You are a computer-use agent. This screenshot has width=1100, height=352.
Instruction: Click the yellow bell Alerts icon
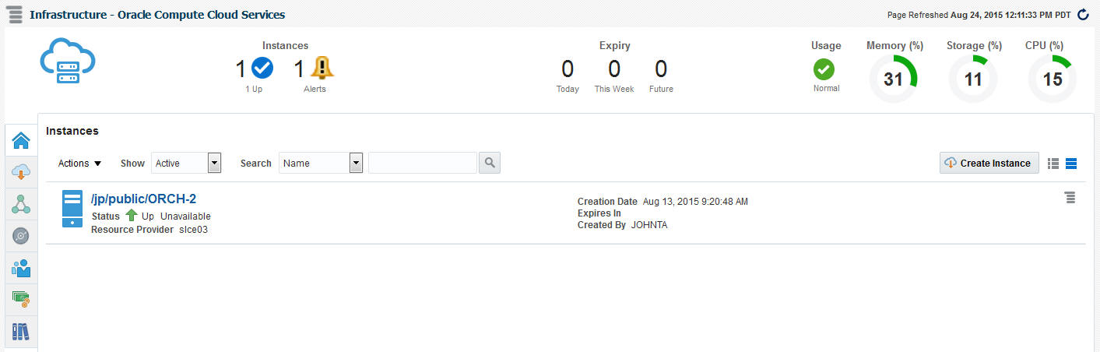click(x=322, y=69)
